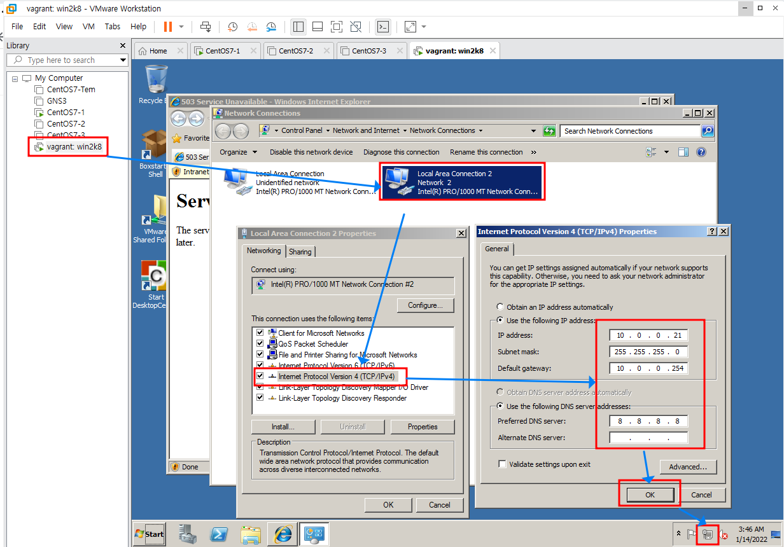Click OK in IPv4 Properties dialog
Viewport: 784px width, 547px height.
click(x=650, y=494)
